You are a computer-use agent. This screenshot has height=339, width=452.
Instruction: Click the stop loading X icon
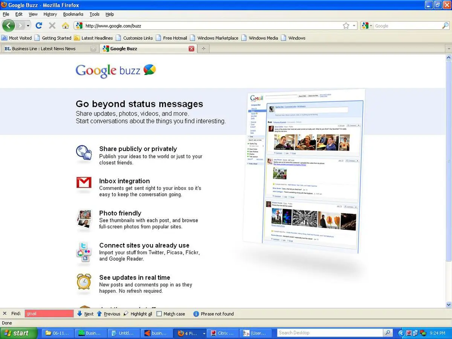(x=52, y=26)
